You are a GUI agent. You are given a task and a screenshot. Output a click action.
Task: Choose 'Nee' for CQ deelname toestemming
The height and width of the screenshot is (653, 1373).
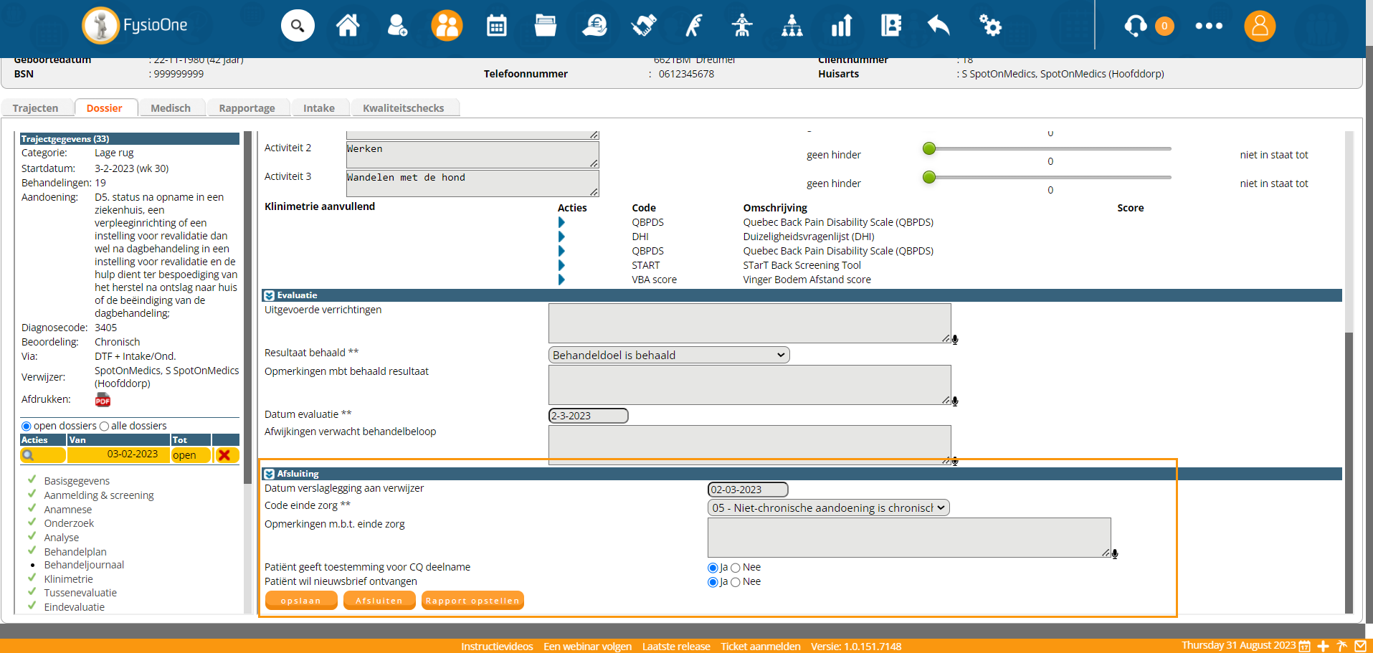coord(736,568)
